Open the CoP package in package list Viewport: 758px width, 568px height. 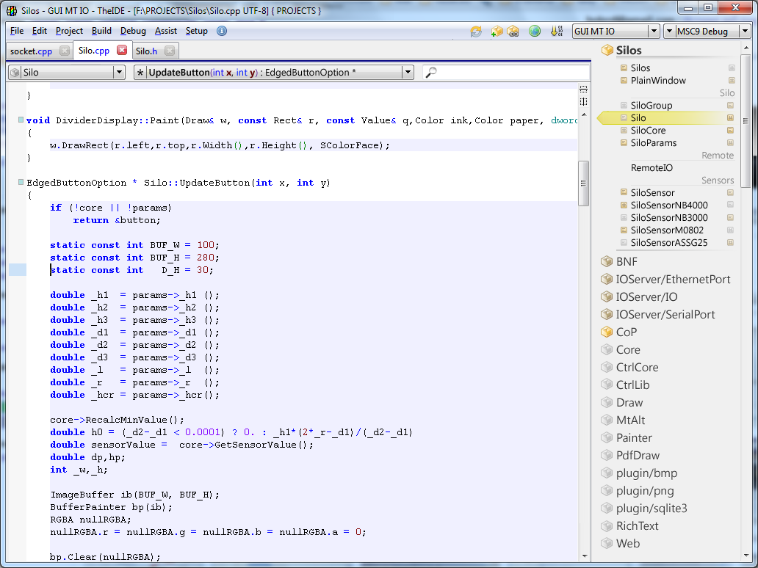tap(626, 332)
